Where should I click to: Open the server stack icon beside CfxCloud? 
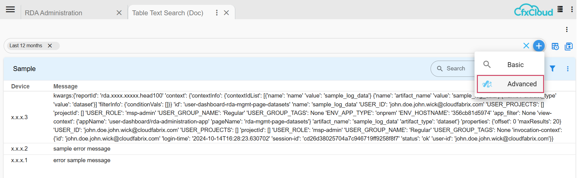(560, 9)
